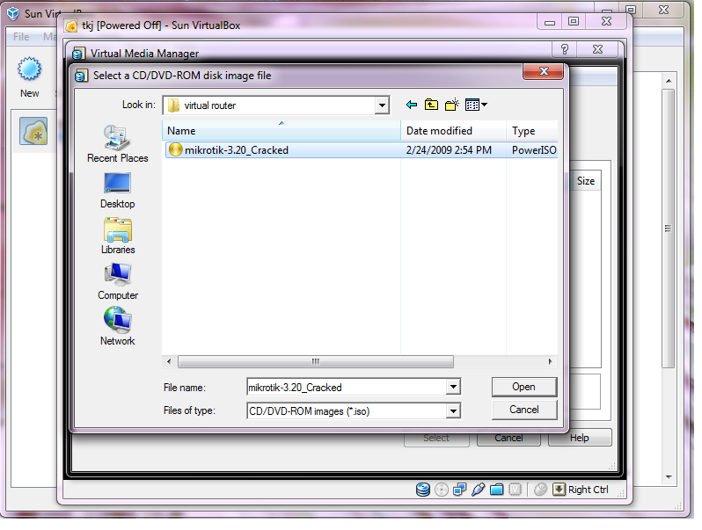The height and width of the screenshot is (530, 702).
Task: Click the file list horizontal scrollbar thumb
Action: pos(316,361)
